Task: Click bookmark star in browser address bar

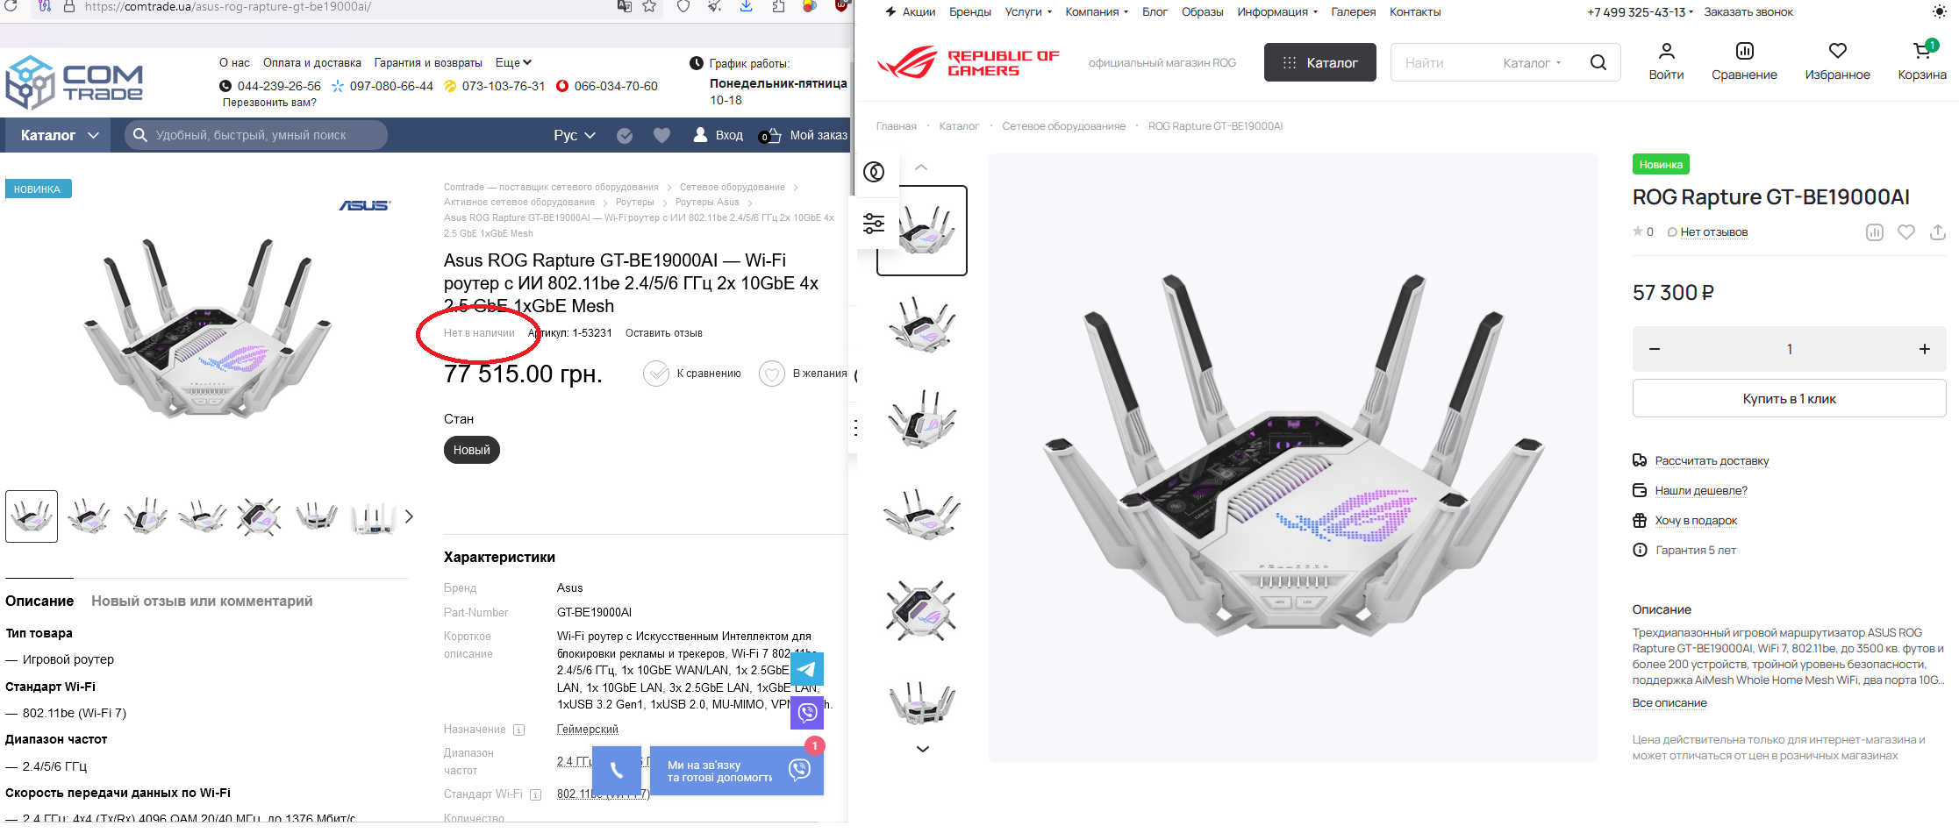Action: pos(649,7)
